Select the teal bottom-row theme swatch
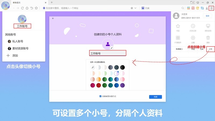 tap(110, 85)
